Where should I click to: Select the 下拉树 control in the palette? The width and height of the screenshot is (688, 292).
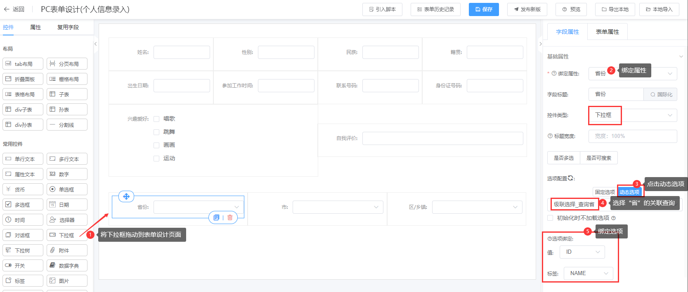pyautogui.click(x=23, y=250)
